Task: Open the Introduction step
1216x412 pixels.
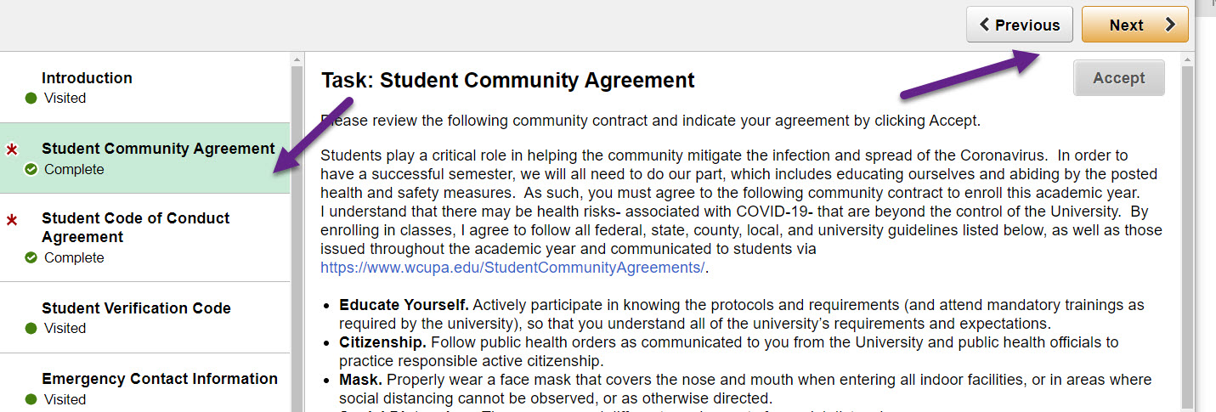Action: tap(87, 78)
